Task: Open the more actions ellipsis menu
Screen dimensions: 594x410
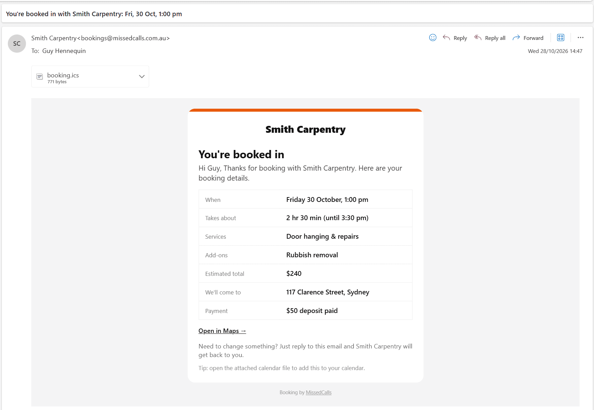Action: [581, 37]
